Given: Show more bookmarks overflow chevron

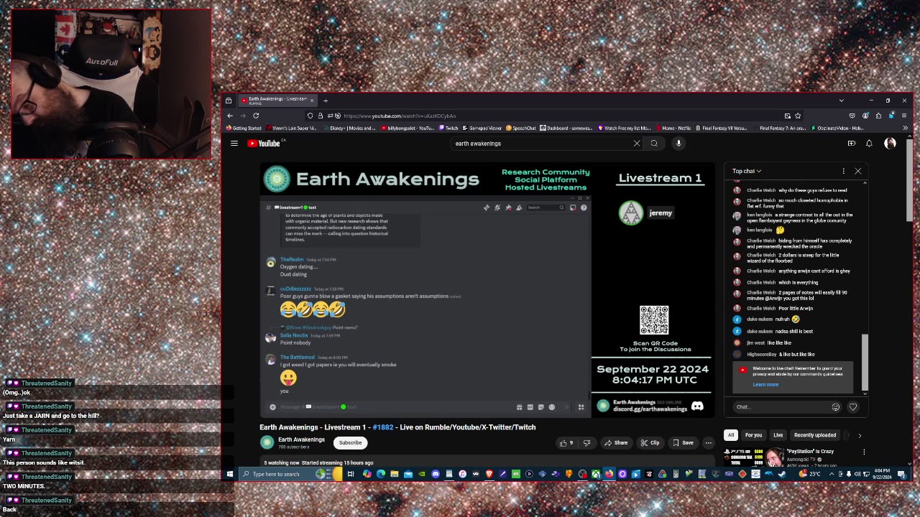Looking at the screenshot, I should point(905,129).
